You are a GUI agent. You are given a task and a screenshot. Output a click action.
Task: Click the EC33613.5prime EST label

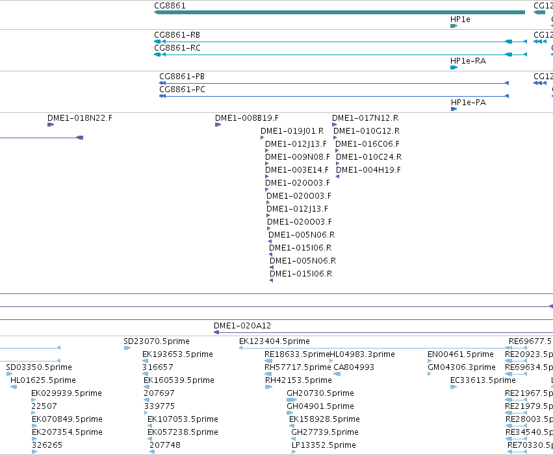coord(483,380)
